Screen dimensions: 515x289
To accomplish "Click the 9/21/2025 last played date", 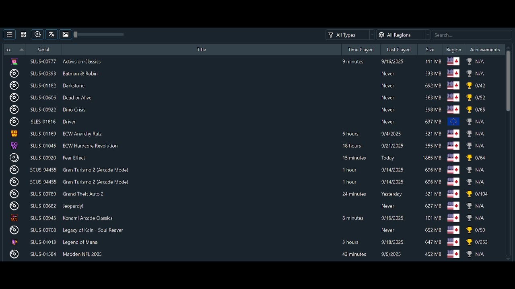I will [x=392, y=146].
